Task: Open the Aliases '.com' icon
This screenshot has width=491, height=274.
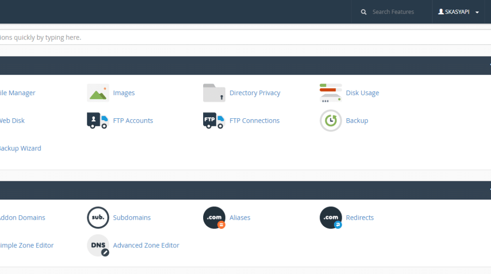Action: pyautogui.click(x=214, y=218)
